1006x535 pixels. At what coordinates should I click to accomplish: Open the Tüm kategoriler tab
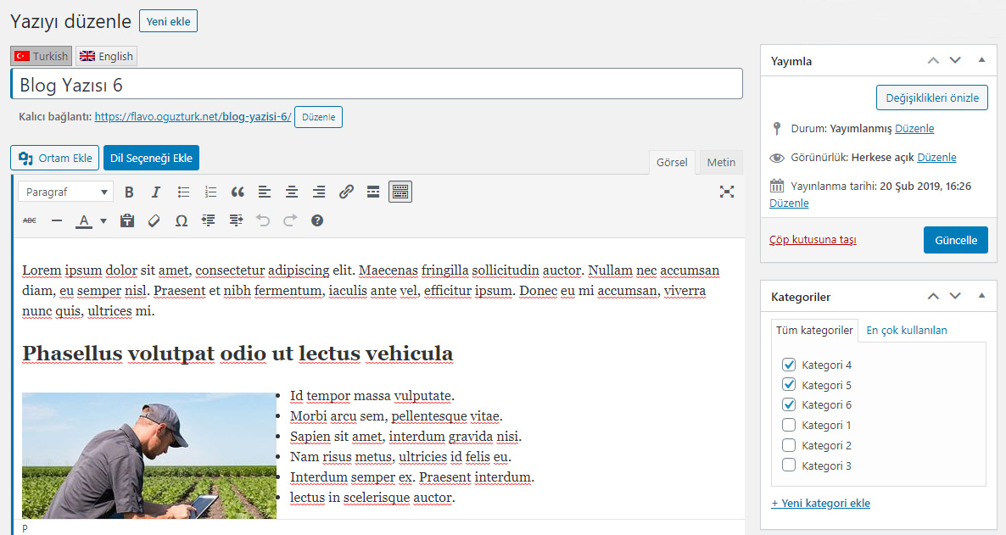(814, 331)
